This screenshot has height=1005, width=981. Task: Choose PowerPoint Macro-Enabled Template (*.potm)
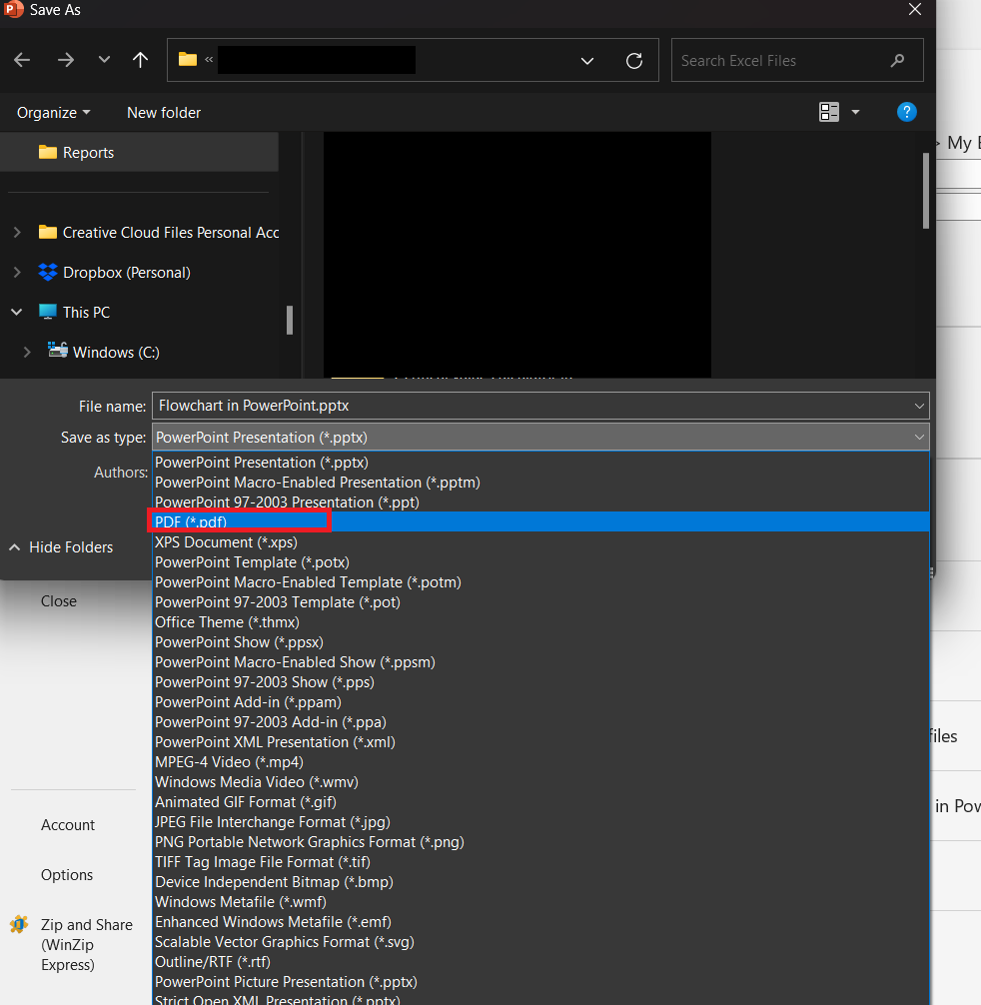coord(540,582)
